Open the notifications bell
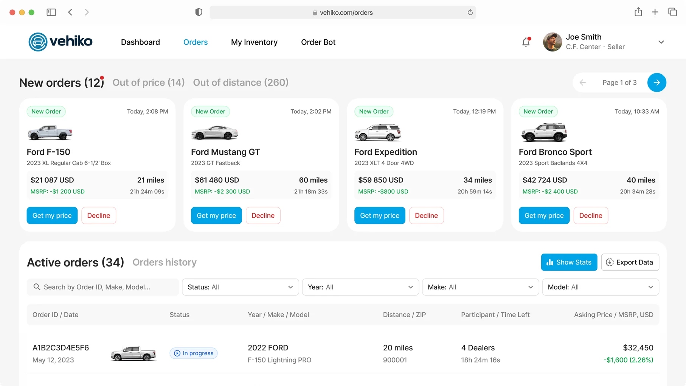This screenshot has width=686, height=386. pyautogui.click(x=526, y=42)
